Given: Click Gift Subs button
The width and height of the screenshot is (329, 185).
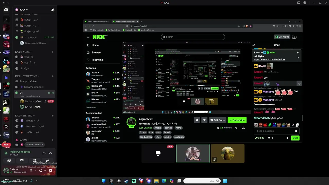Looking at the screenshot, I should pyautogui.click(x=217, y=120).
